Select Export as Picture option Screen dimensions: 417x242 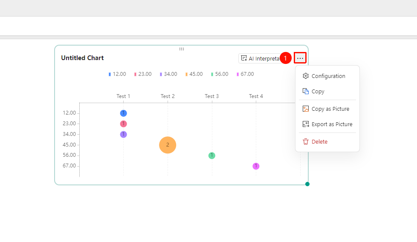coord(327,124)
